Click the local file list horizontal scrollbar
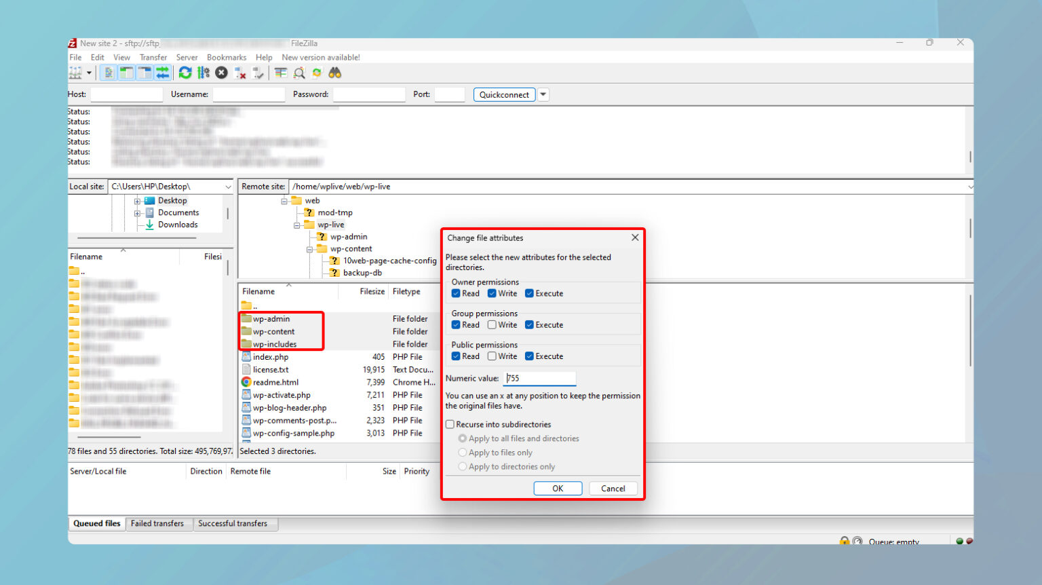 point(109,437)
